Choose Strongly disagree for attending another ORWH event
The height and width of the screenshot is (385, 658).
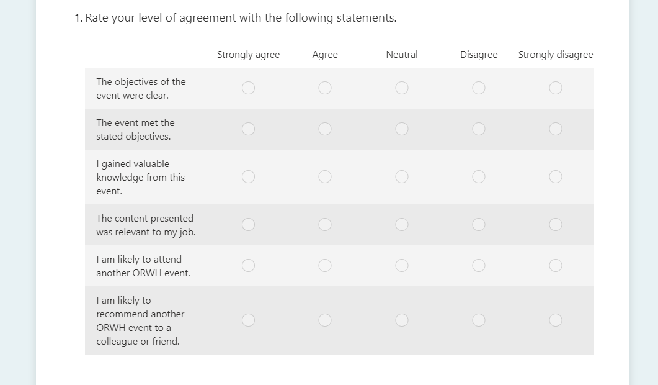tap(556, 266)
